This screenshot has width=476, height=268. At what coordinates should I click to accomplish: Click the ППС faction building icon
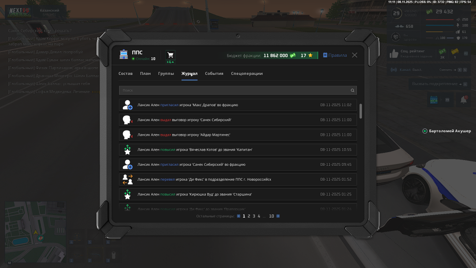[x=124, y=55]
